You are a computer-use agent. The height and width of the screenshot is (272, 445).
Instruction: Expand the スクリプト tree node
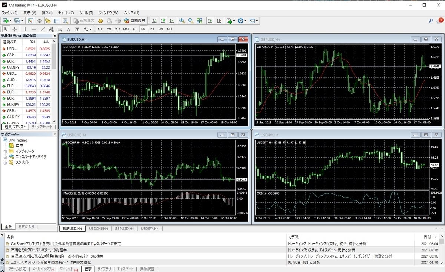click(x=5, y=162)
